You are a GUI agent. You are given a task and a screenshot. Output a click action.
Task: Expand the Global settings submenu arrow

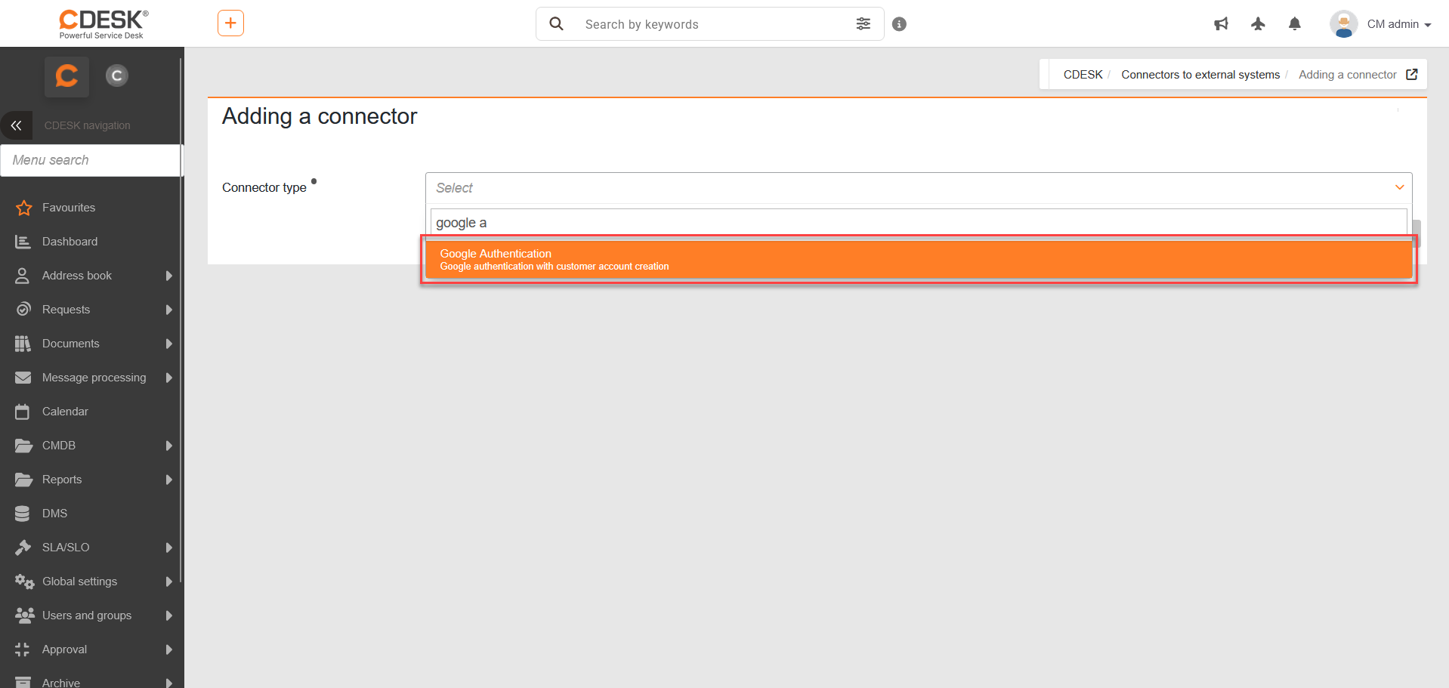click(x=169, y=582)
